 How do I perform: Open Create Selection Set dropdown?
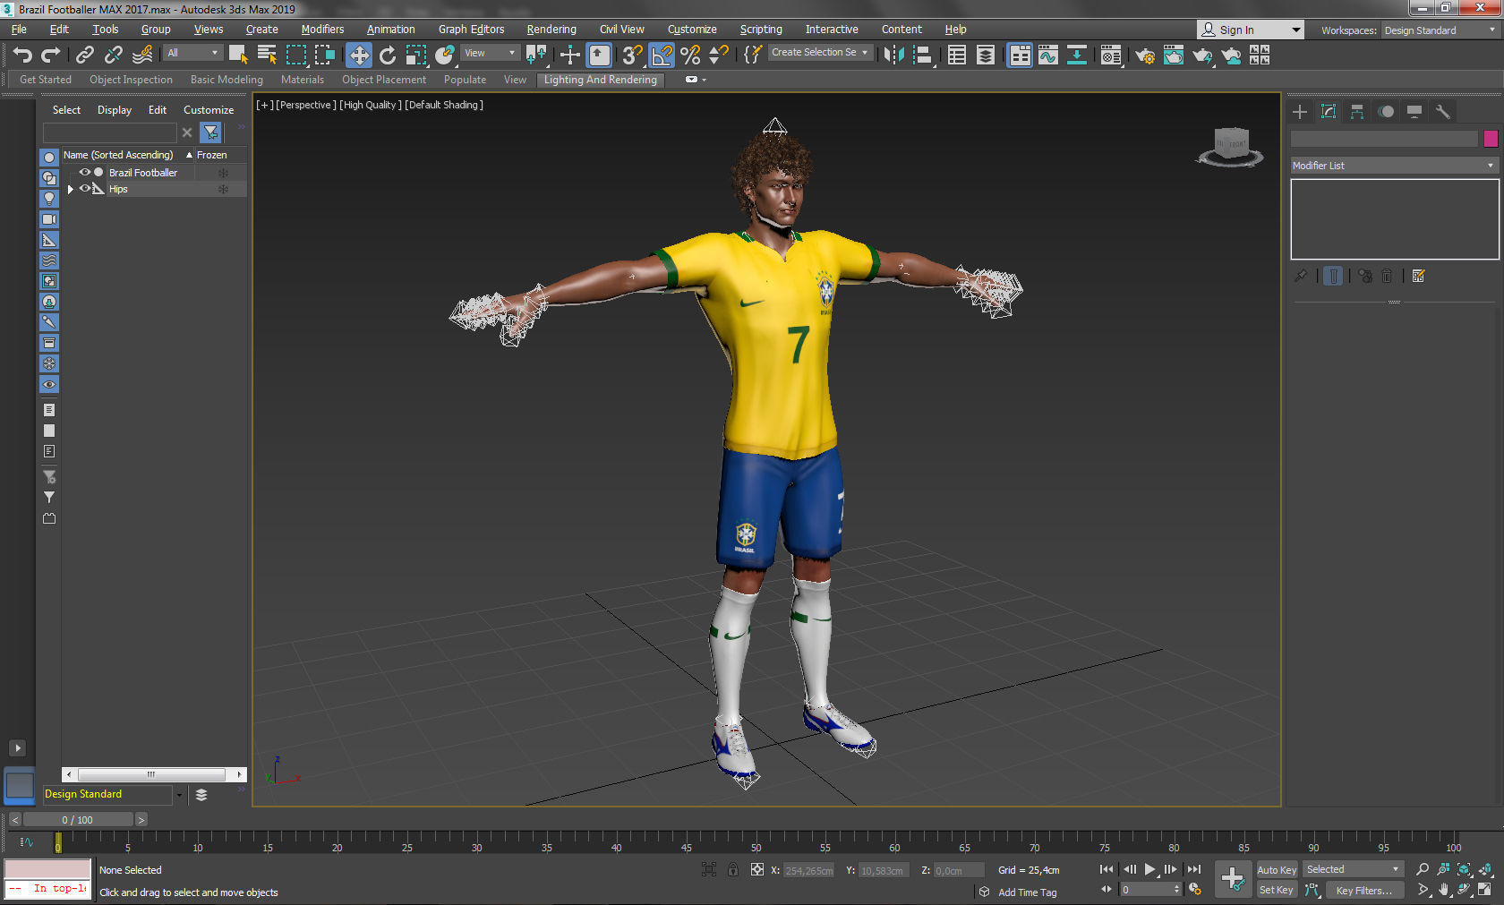(x=819, y=53)
